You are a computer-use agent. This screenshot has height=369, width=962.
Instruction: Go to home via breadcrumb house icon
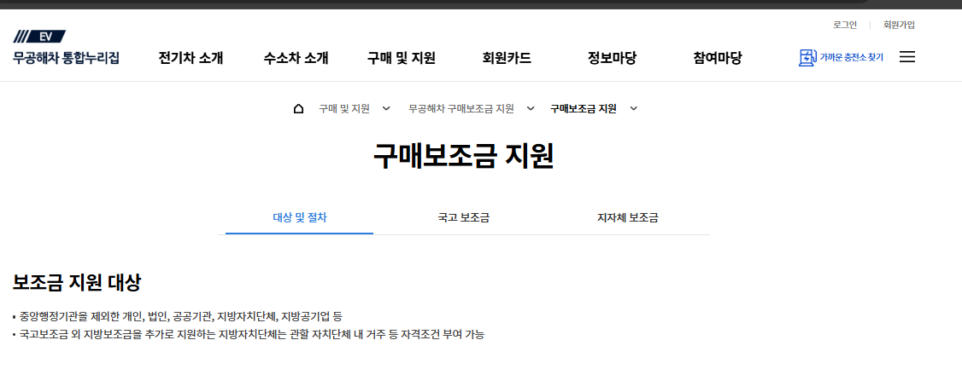tap(299, 109)
